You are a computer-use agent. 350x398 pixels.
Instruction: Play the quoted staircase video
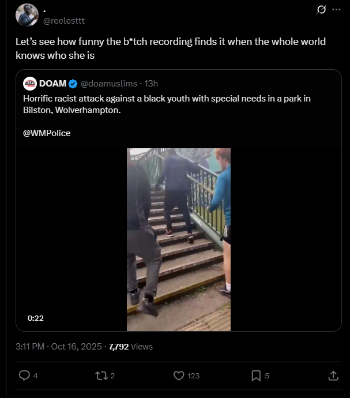[179, 239]
